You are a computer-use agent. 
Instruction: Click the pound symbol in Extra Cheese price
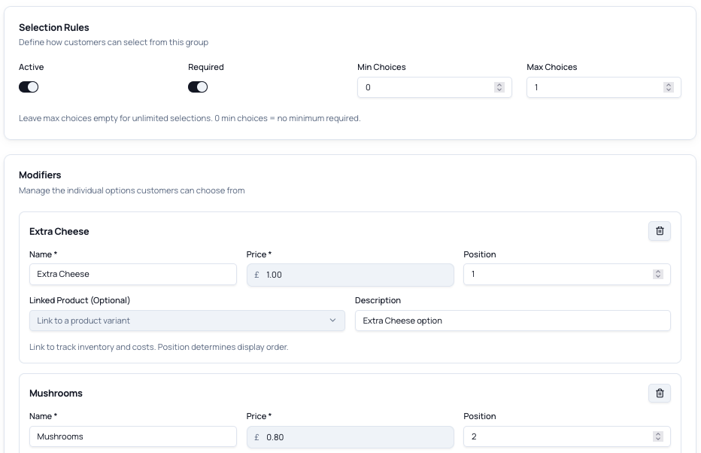pos(256,275)
